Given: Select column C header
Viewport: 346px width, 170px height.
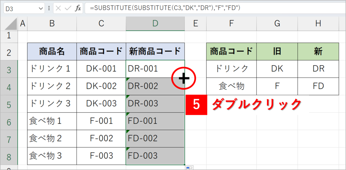Looking at the screenshot, I should pos(101,24).
